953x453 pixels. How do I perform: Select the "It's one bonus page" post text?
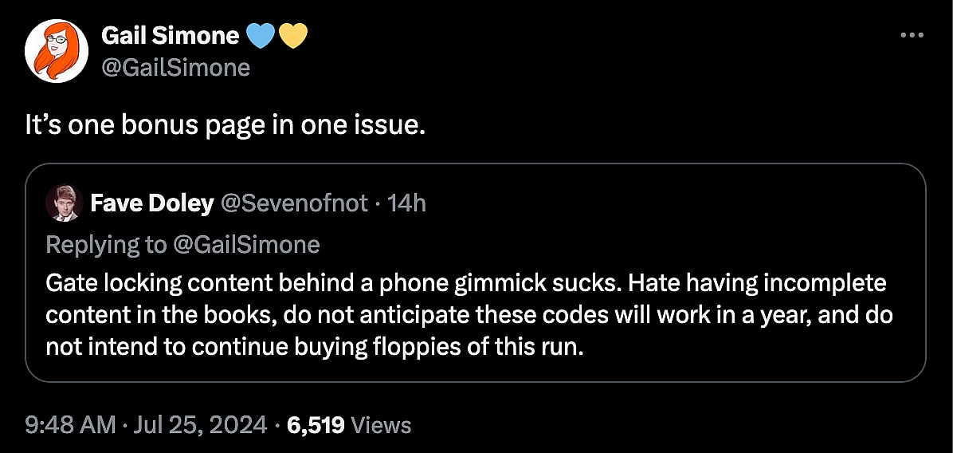pyautogui.click(x=222, y=126)
